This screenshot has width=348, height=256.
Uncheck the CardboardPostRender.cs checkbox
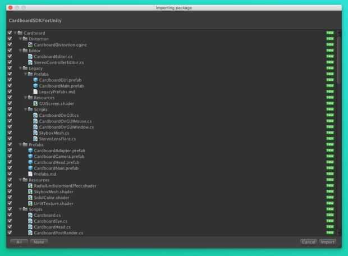point(10,232)
